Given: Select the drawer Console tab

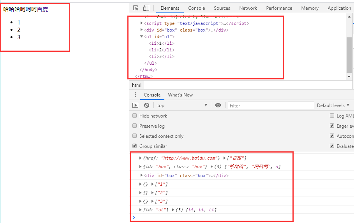Looking at the screenshot, I should pyautogui.click(x=152, y=95).
